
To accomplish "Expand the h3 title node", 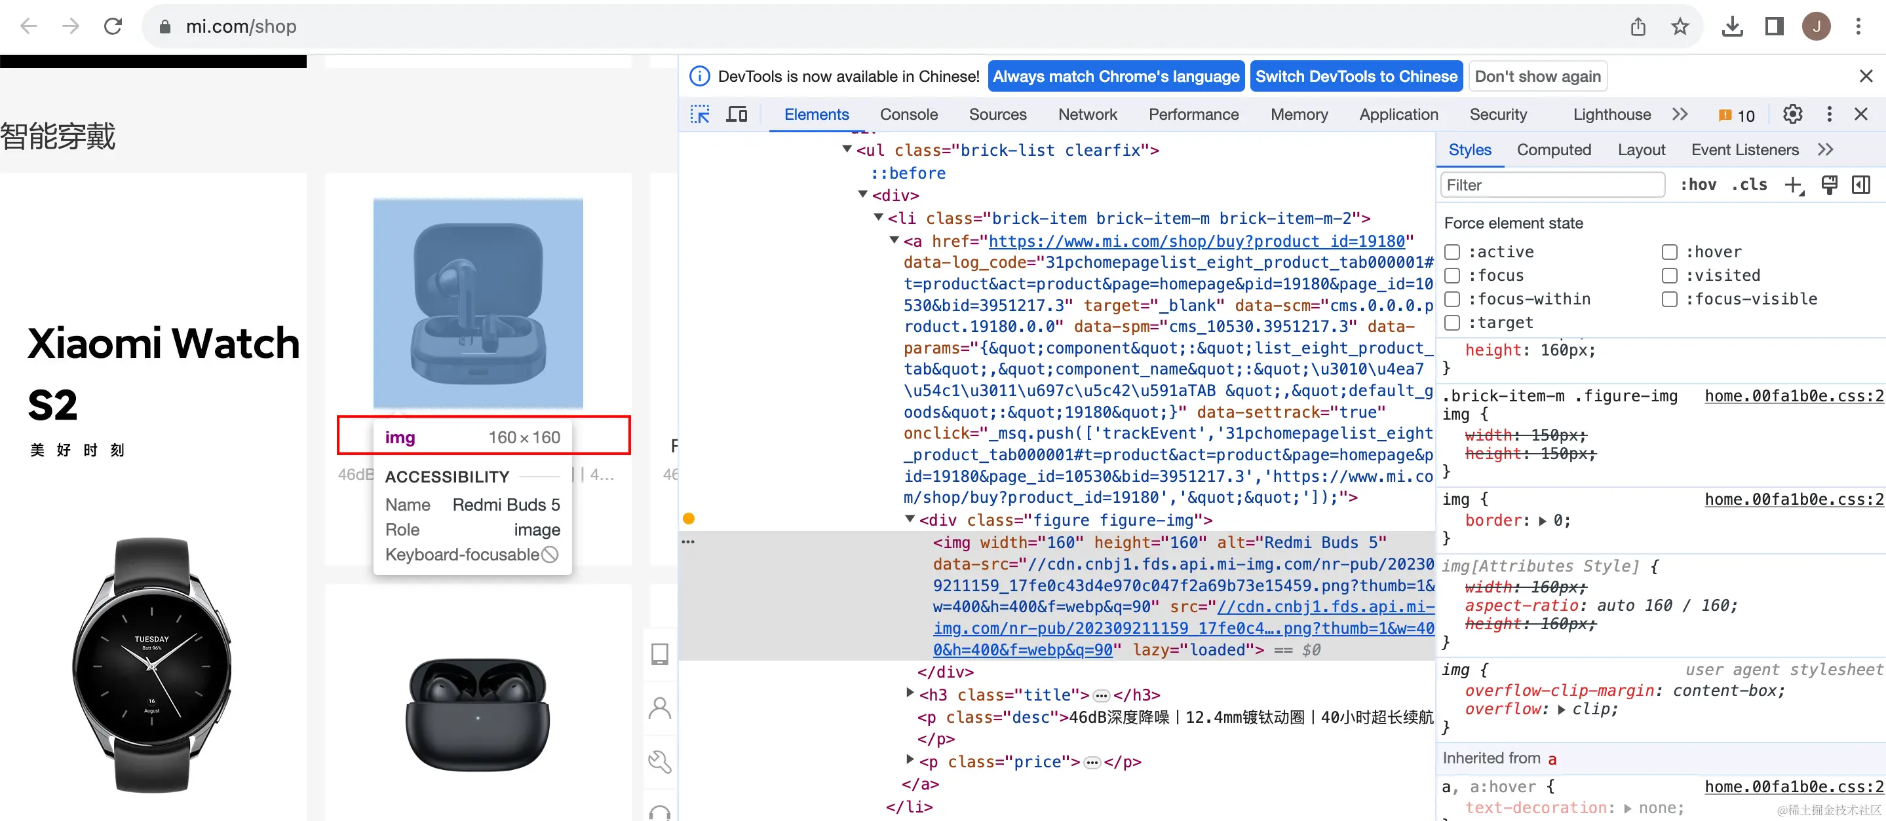I will click(910, 693).
